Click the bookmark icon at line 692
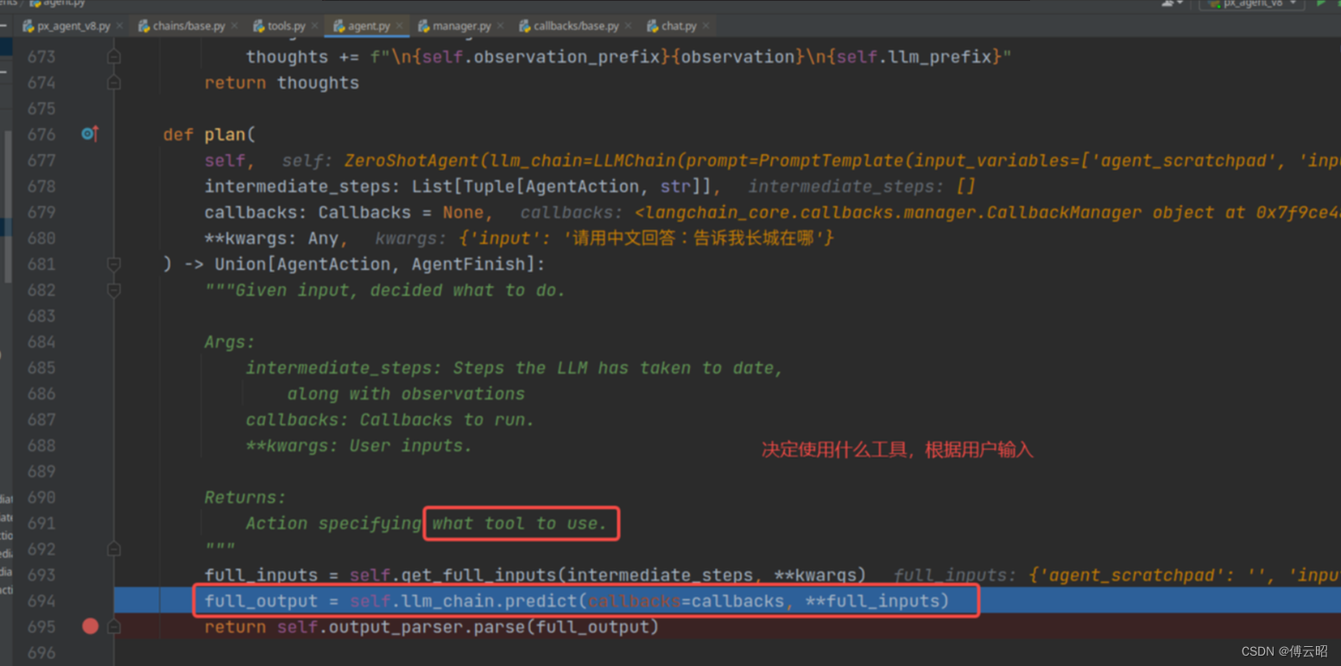Viewport: 1341px width, 666px height. (113, 549)
